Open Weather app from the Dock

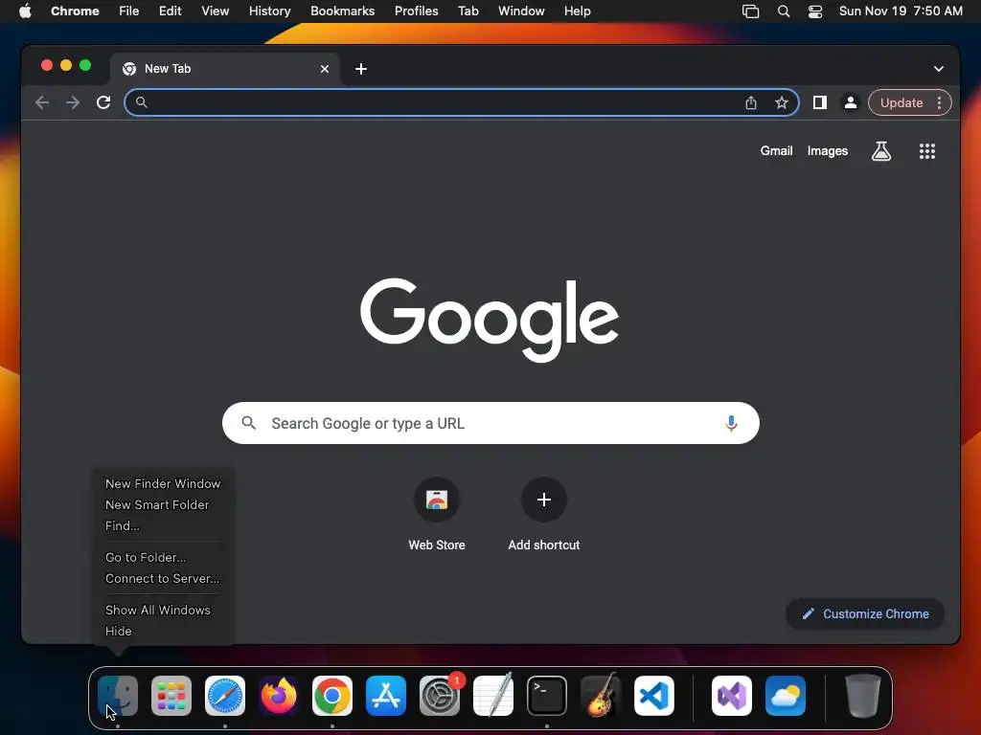786,696
